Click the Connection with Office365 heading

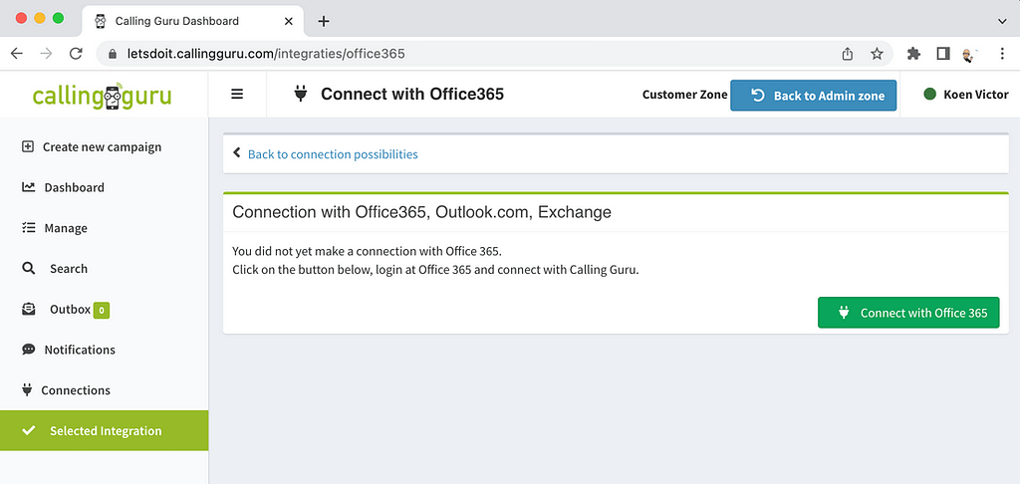pos(421,212)
